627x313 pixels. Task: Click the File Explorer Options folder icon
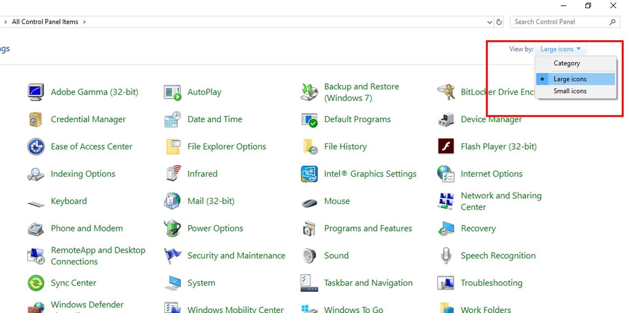tap(174, 146)
